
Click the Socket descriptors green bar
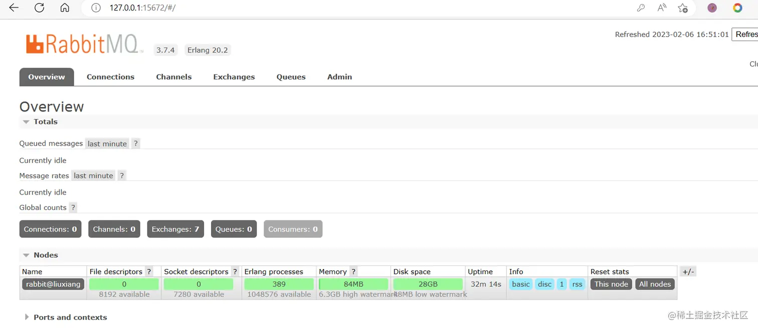tap(199, 284)
